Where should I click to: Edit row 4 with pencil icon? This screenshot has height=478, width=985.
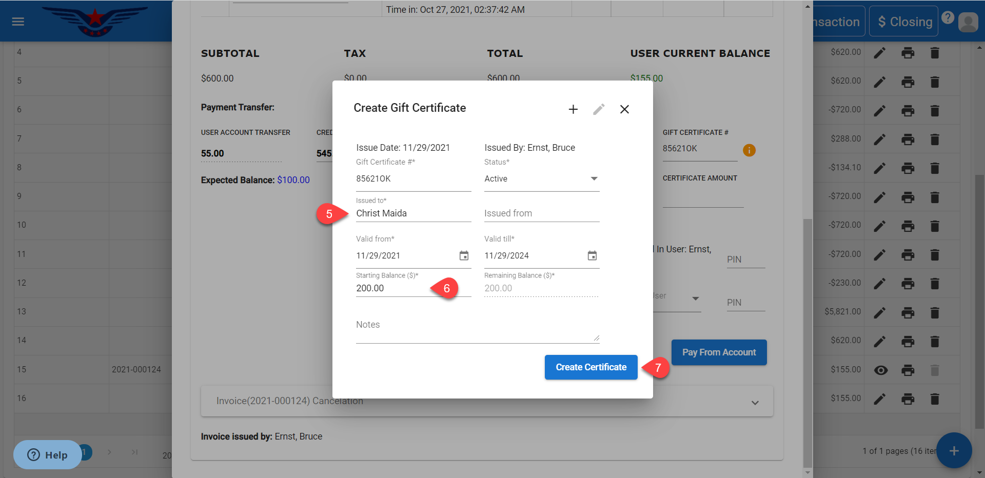[x=880, y=53]
